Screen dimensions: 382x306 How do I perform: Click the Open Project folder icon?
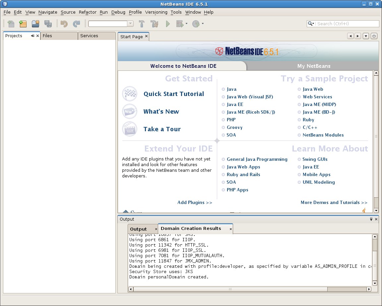[x=35, y=24]
